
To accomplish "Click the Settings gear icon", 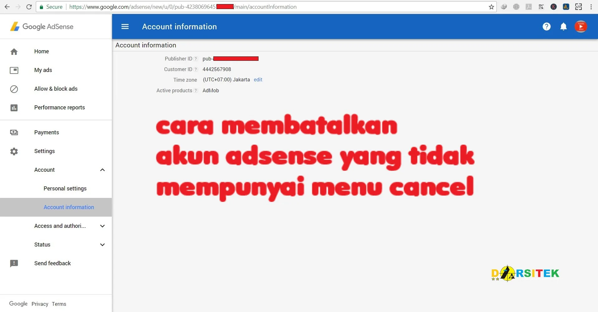I will [14, 151].
